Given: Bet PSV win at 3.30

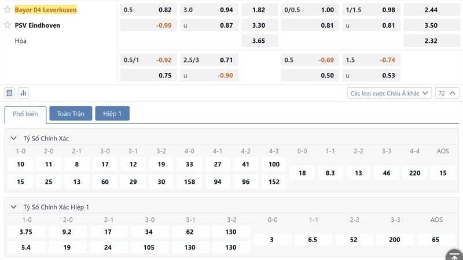Looking at the screenshot, I should 259,25.
